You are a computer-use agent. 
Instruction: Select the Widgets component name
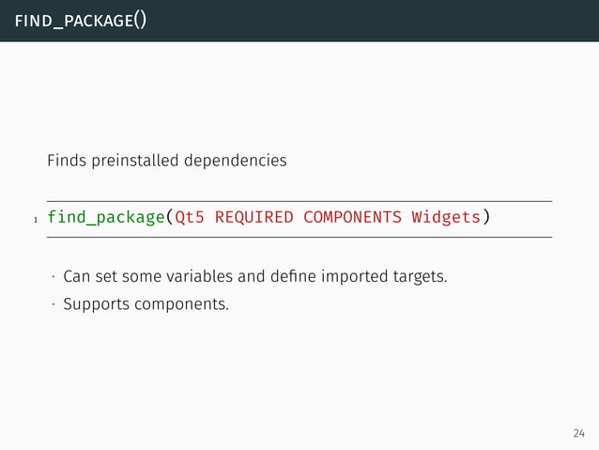[x=446, y=218]
